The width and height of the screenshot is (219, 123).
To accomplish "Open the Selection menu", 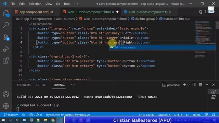I will (35, 4).
